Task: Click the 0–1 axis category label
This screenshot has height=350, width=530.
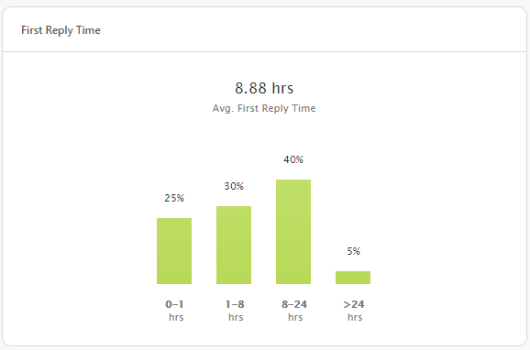Action: 174,304
